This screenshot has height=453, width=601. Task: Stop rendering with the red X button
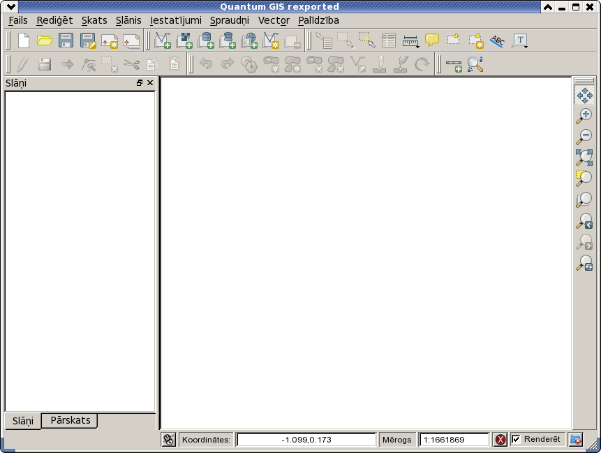pos(500,440)
